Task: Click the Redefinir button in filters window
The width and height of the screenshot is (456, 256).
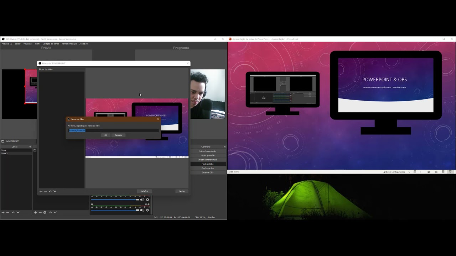Action: click(144, 191)
